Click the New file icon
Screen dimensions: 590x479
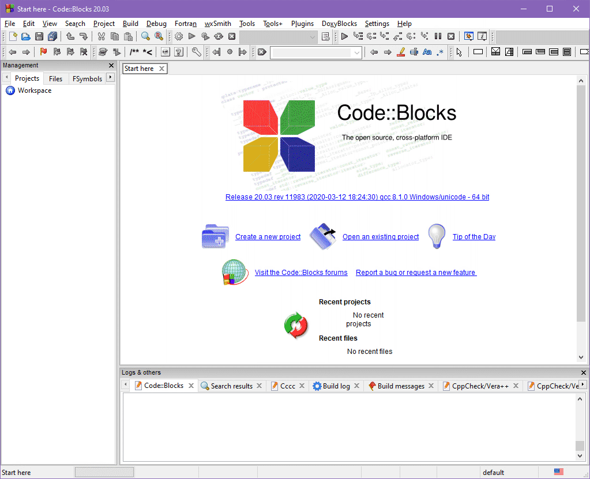point(12,37)
